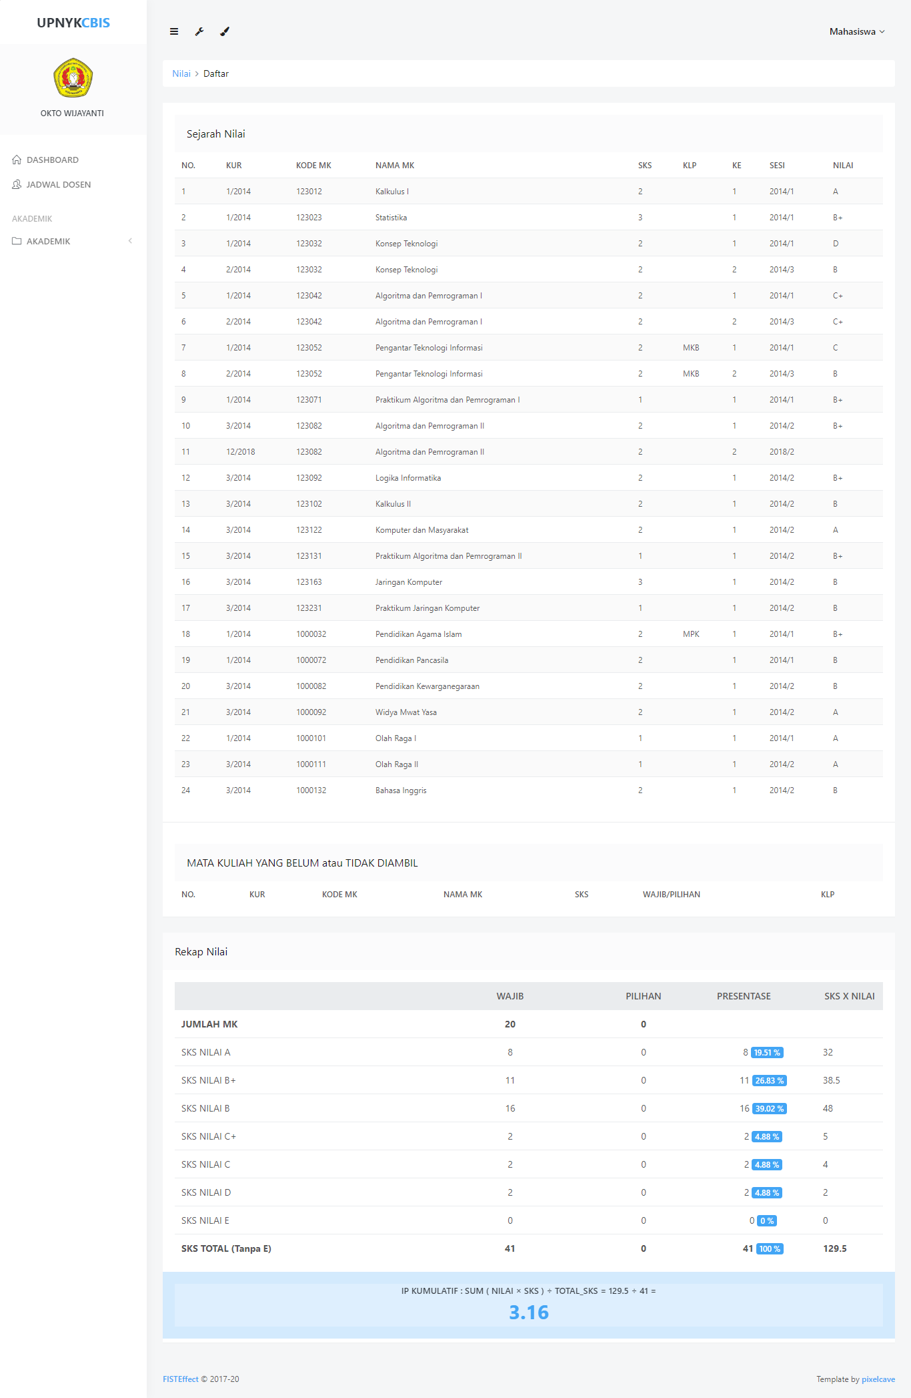Viewport: 911px width, 1398px height.
Task: Expand the Akademik sidebar chevron
Action: pyautogui.click(x=130, y=241)
